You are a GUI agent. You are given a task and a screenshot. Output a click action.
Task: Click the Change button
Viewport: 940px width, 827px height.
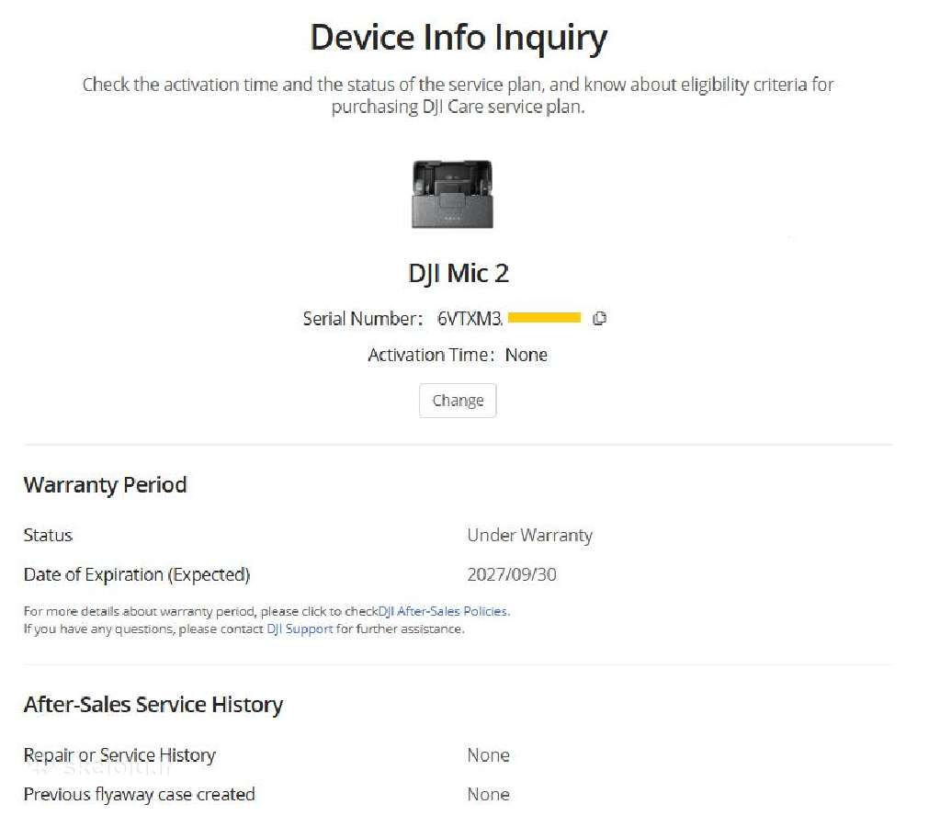458,400
